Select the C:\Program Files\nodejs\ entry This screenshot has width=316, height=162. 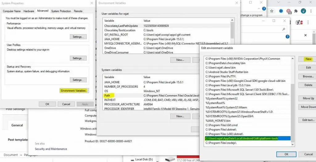pyautogui.click(x=247, y=143)
